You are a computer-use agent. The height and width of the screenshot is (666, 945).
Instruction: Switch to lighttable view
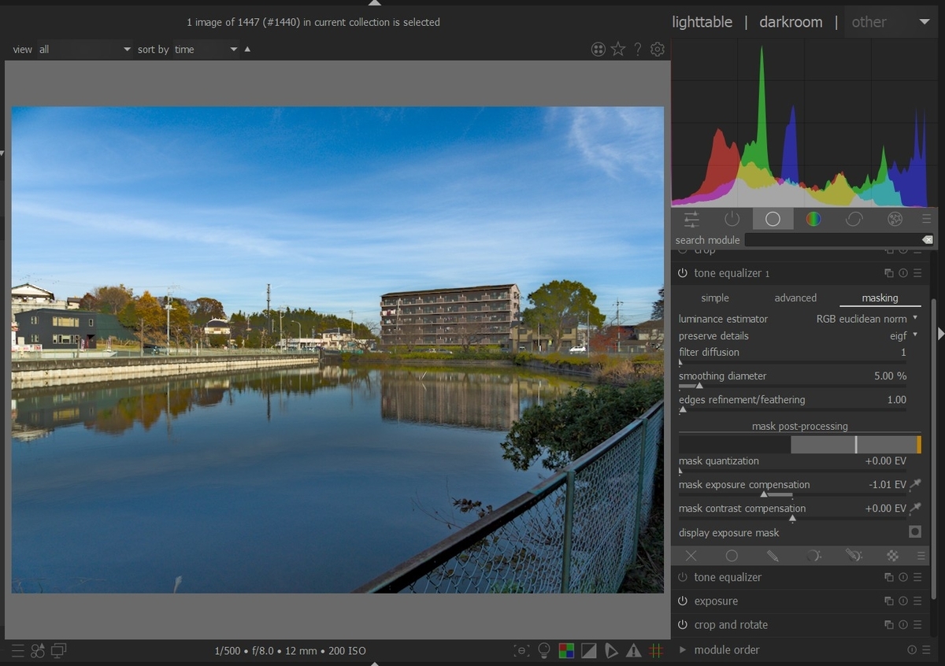[702, 22]
